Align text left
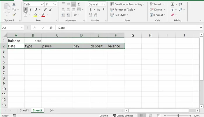 tap(63, 10)
